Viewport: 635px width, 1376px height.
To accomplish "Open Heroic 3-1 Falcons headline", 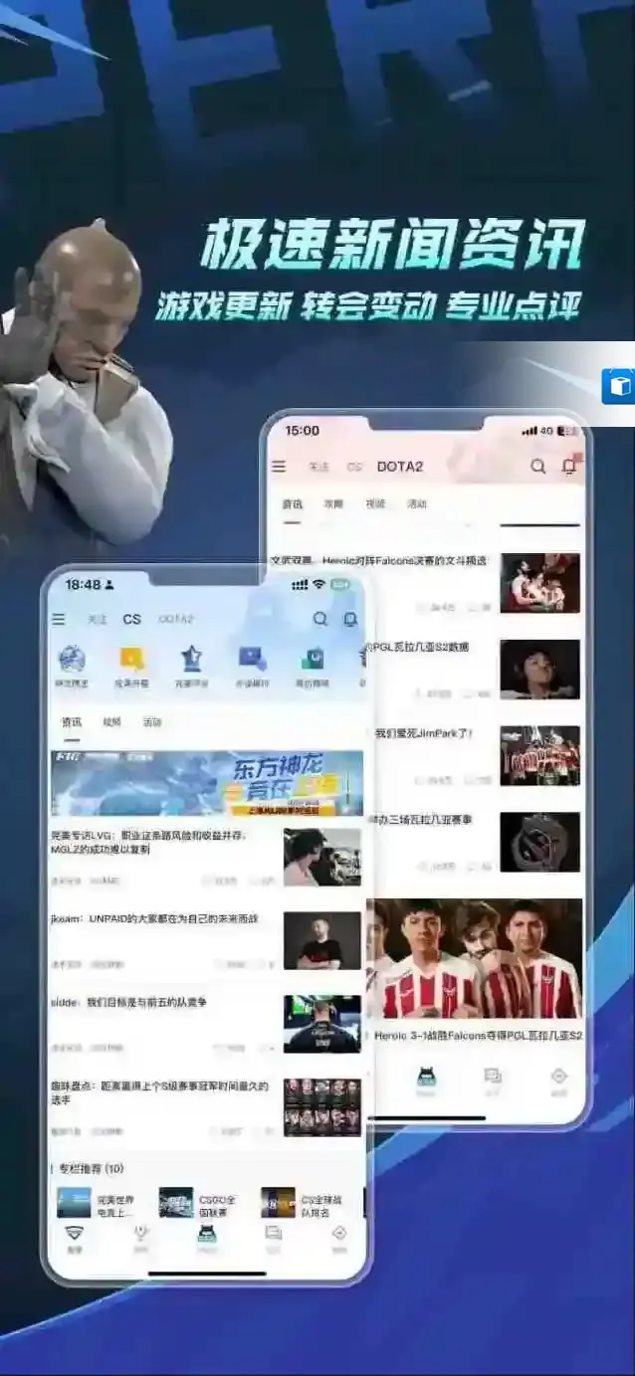I will point(478,1036).
